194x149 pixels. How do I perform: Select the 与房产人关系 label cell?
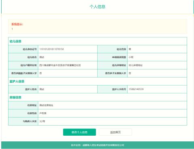pos(23,121)
